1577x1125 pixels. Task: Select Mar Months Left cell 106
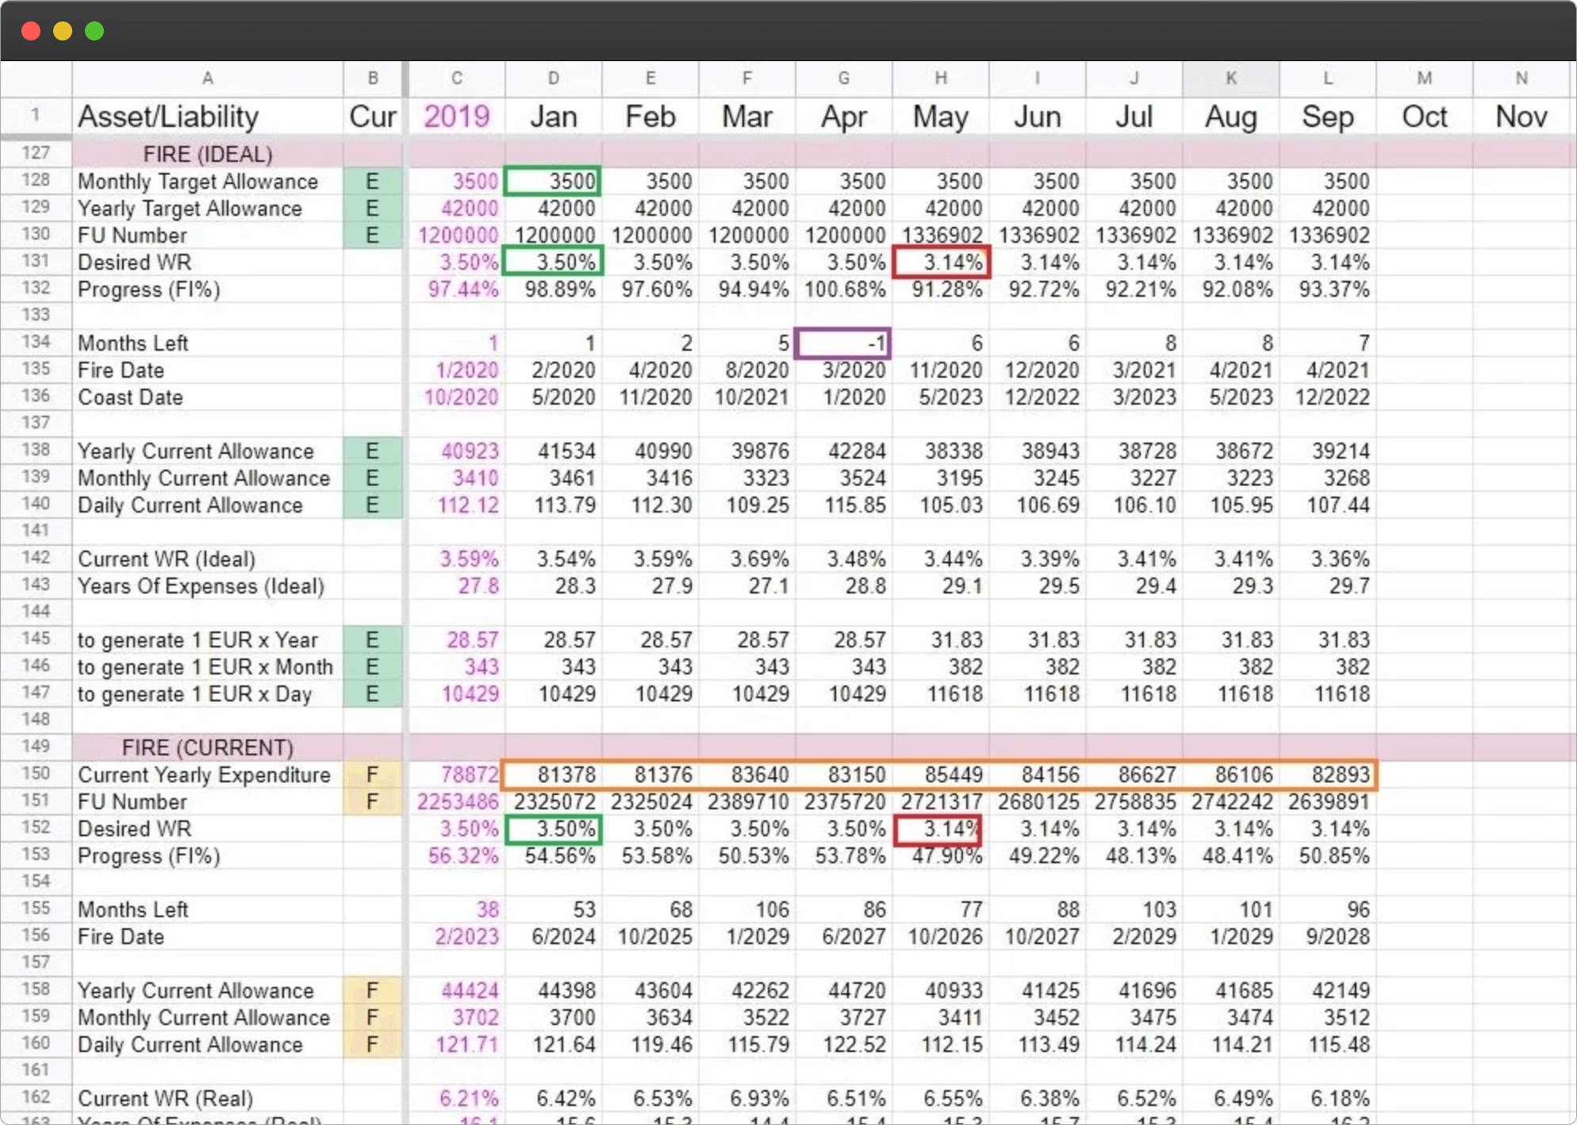(747, 909)
